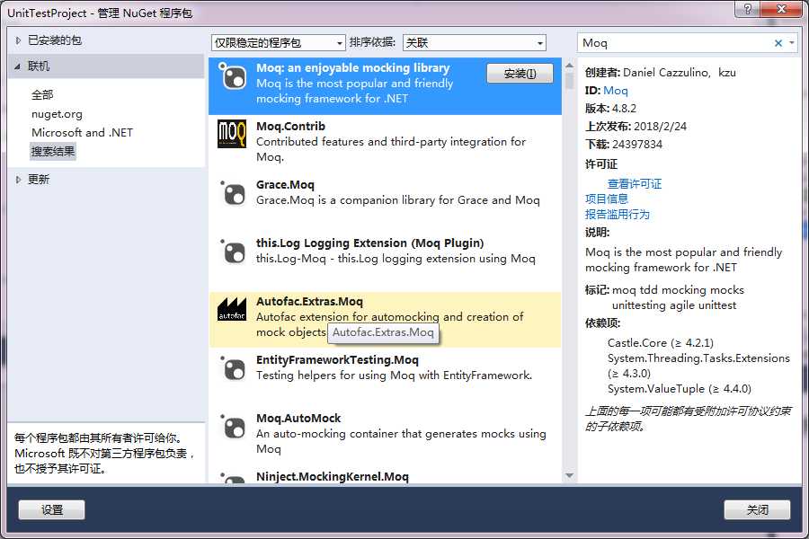The width and height of the screenshot is (809, 539).
Task: Click the 安装(I) button for Moq
Action: pyautogui.click(x=520, y=74)
